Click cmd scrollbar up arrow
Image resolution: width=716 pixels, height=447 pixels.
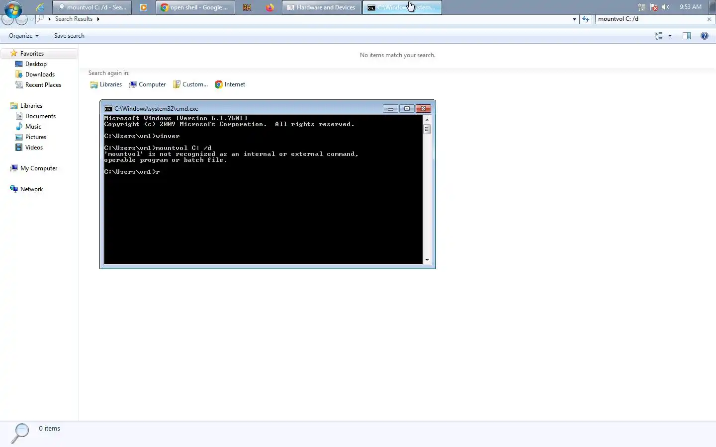coord(427,120)
